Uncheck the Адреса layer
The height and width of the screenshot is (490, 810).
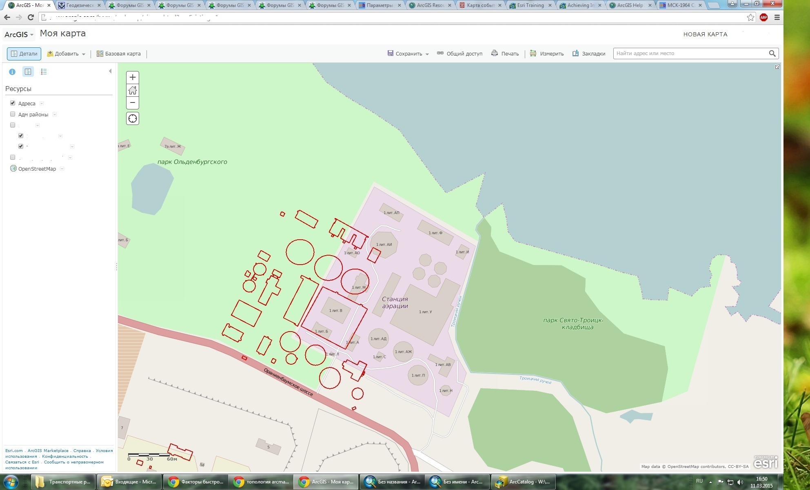(13, 103)
